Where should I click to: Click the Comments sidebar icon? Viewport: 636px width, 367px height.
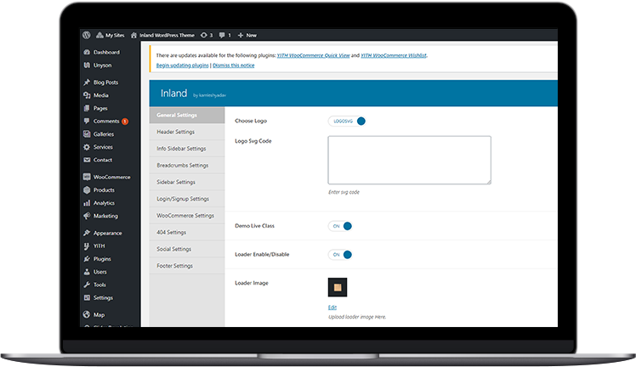[x=87, y=121]
